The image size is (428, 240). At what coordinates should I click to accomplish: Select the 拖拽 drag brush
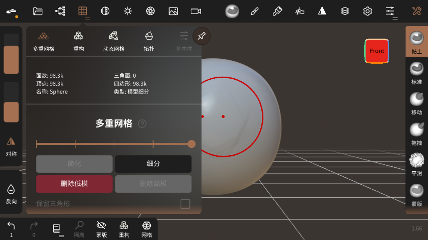point(417,134)
